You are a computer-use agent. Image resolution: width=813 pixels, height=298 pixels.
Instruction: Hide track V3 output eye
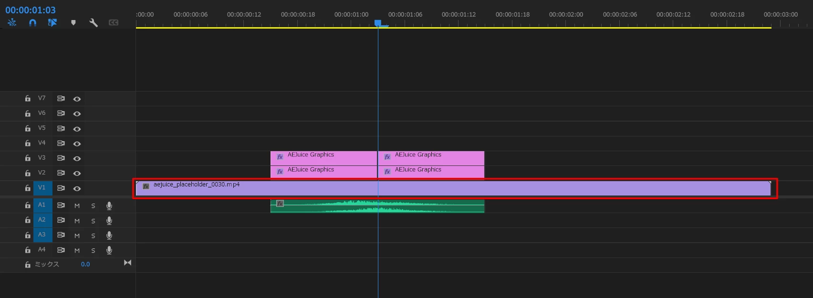pyautogui.click(x=77, y=158)
